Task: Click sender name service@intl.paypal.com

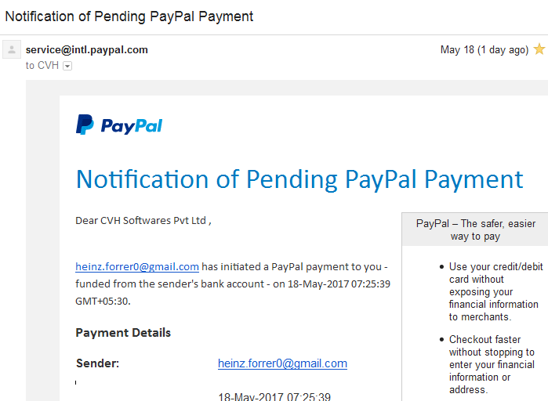Action: 87,49
